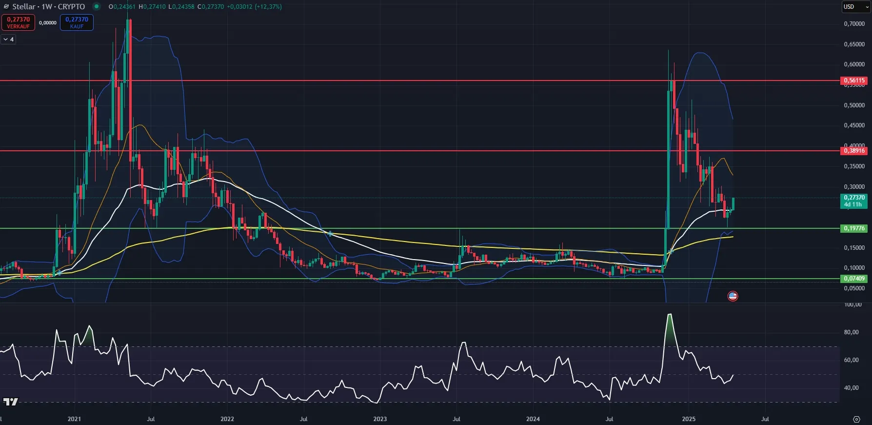
Task: Click the 2024 label on time axis
Action: pyautogui.click(x=533, y=419)
